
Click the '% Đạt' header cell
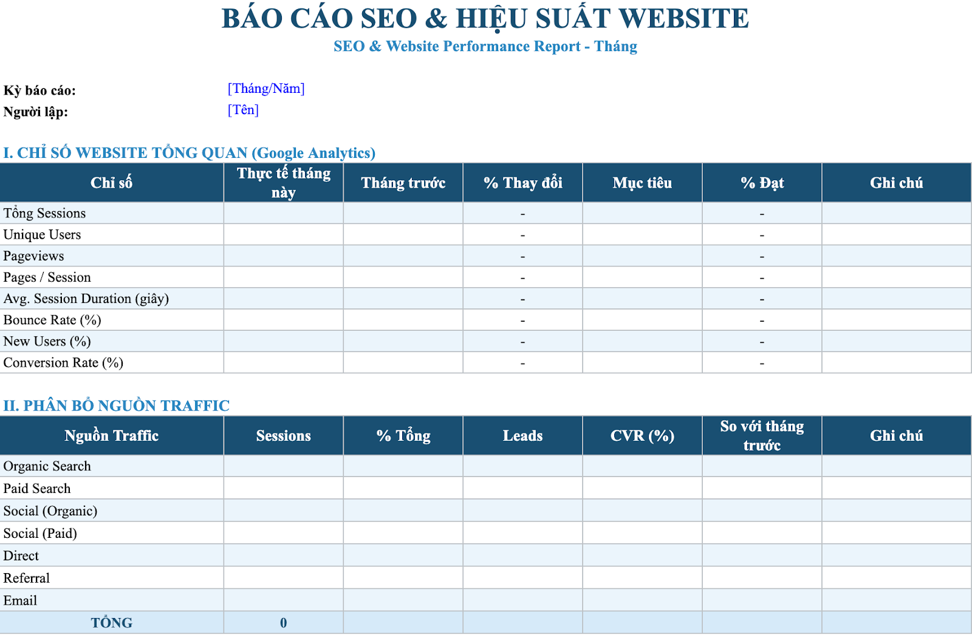click(762, 183)
